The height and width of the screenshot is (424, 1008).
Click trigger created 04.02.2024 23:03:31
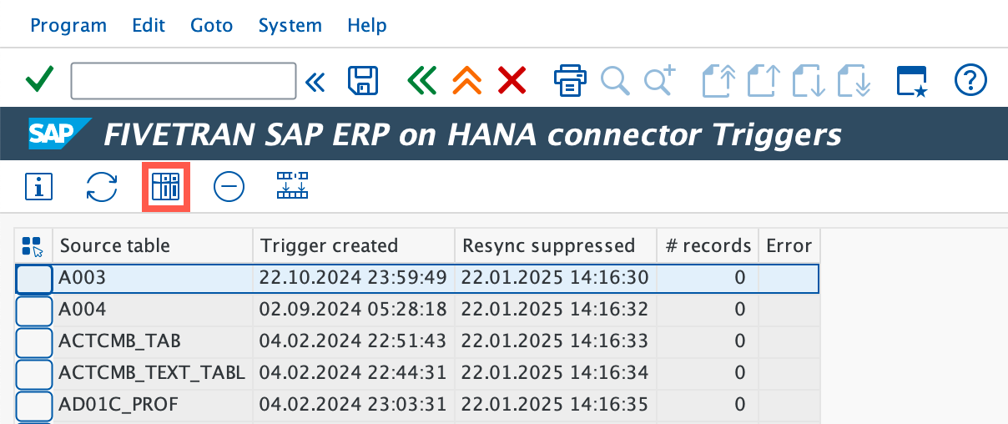354,405
